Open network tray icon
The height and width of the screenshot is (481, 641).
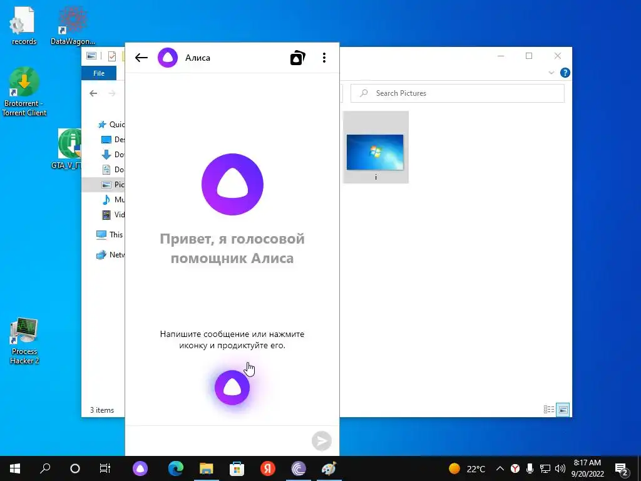545,468
